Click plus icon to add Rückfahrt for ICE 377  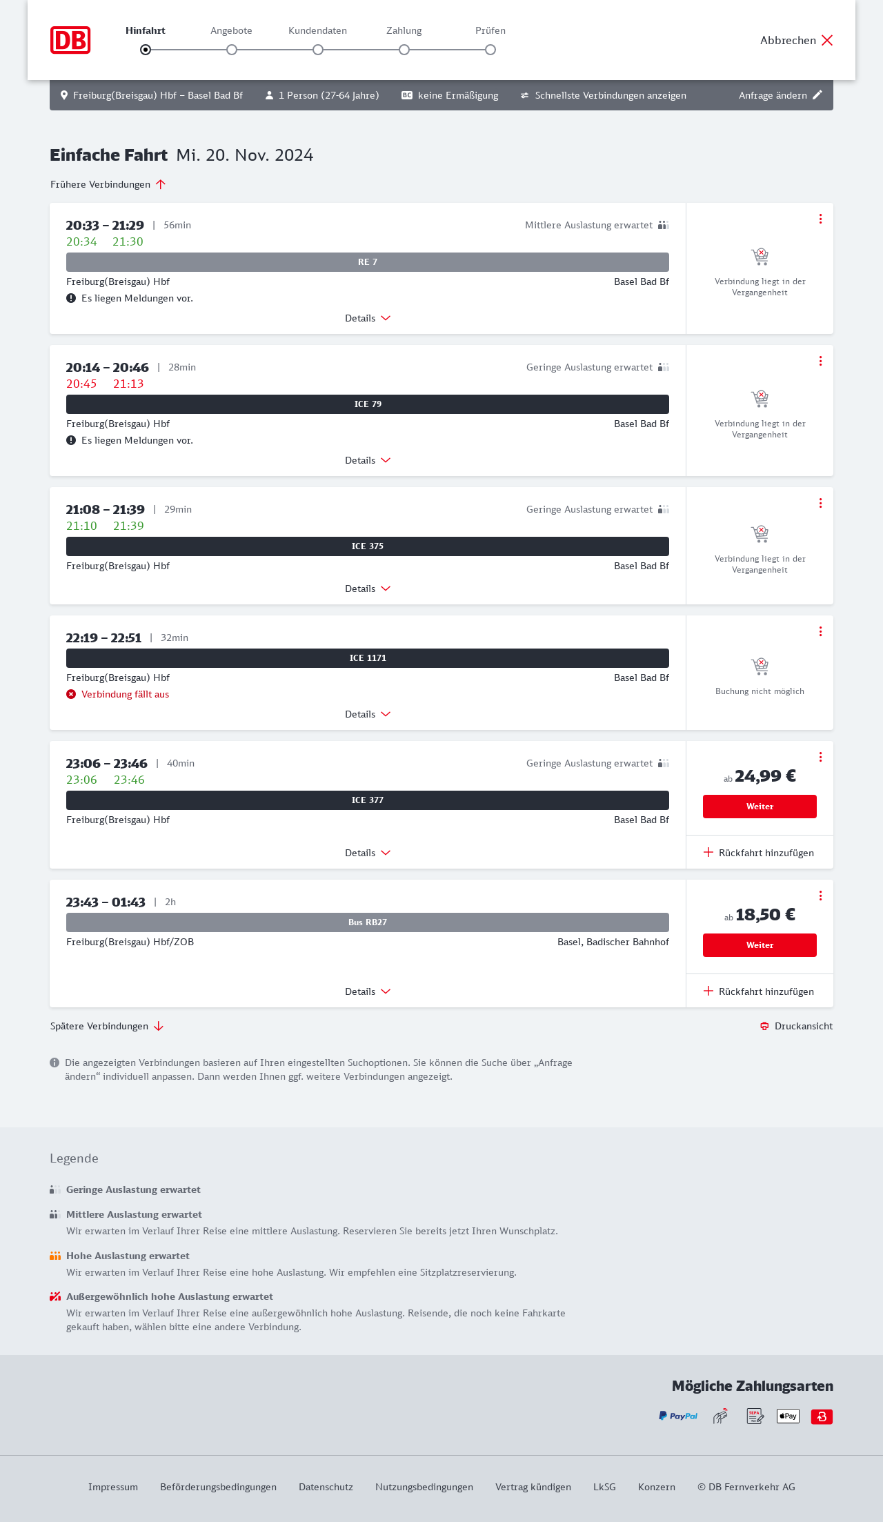(708, 853)
